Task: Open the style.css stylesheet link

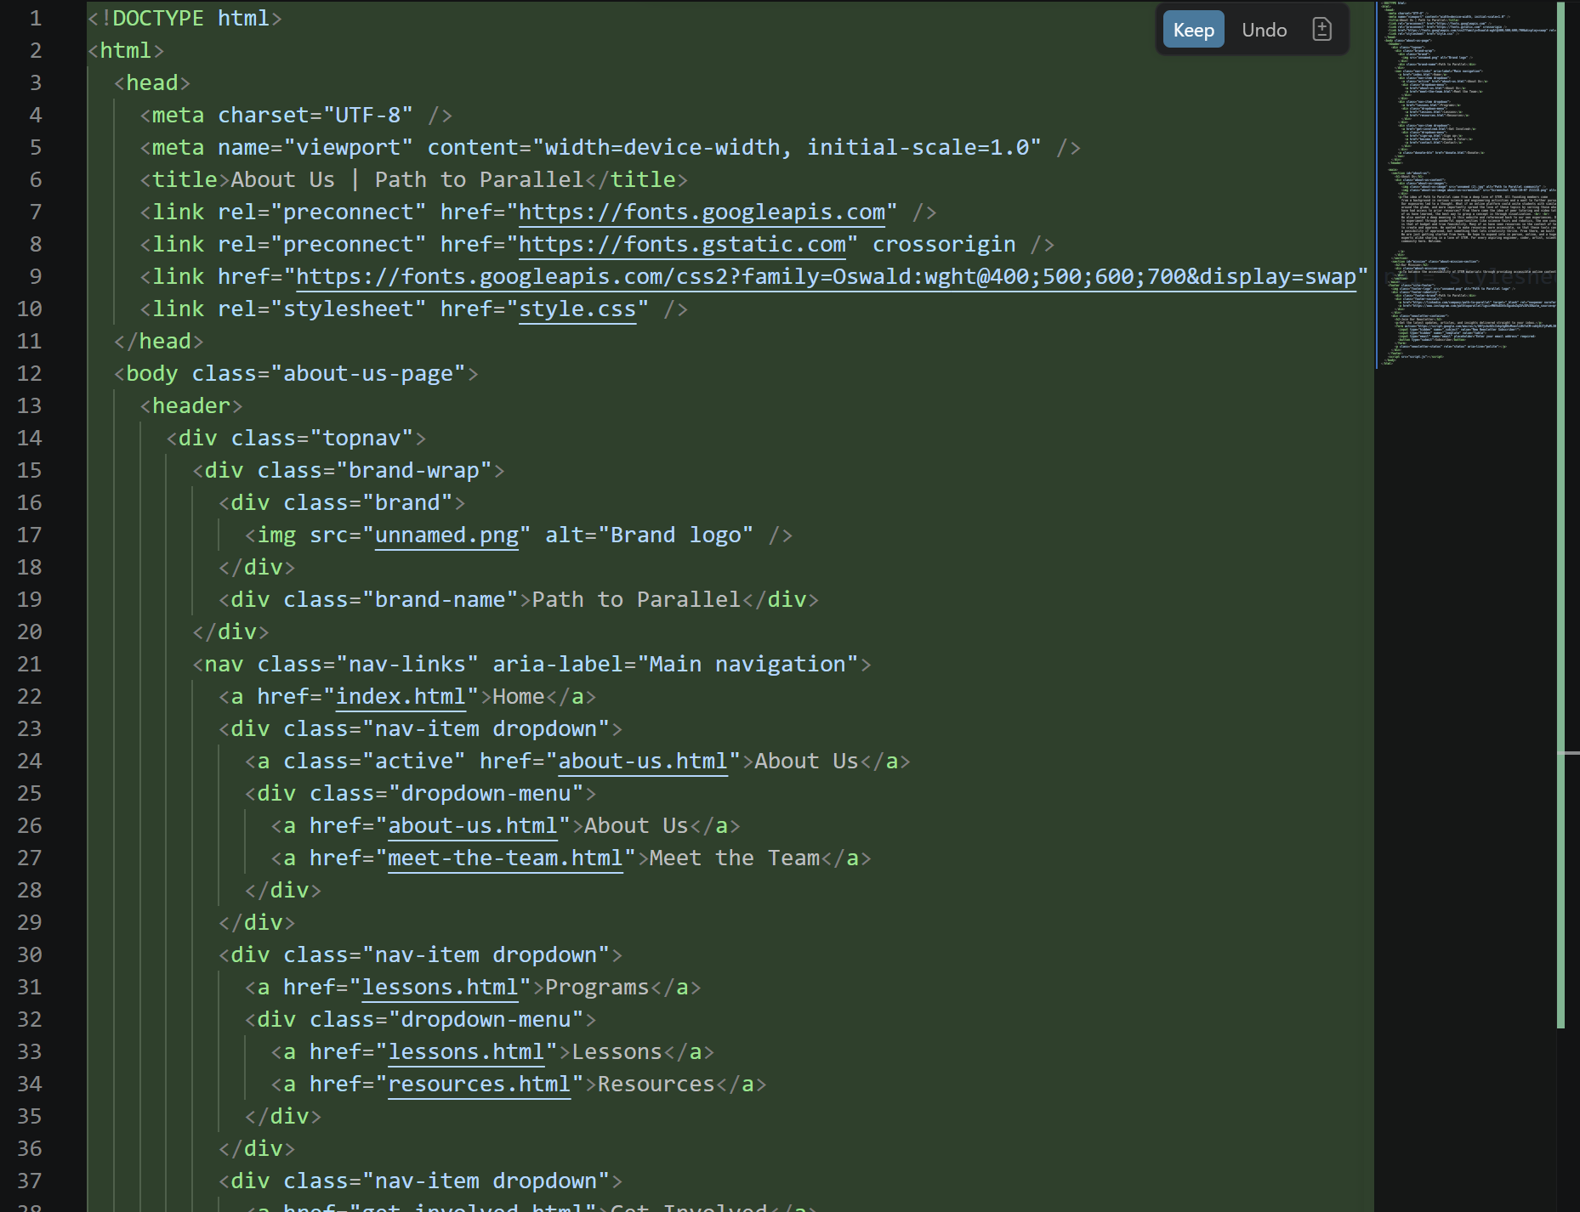Action: click(x=577, y=309)
